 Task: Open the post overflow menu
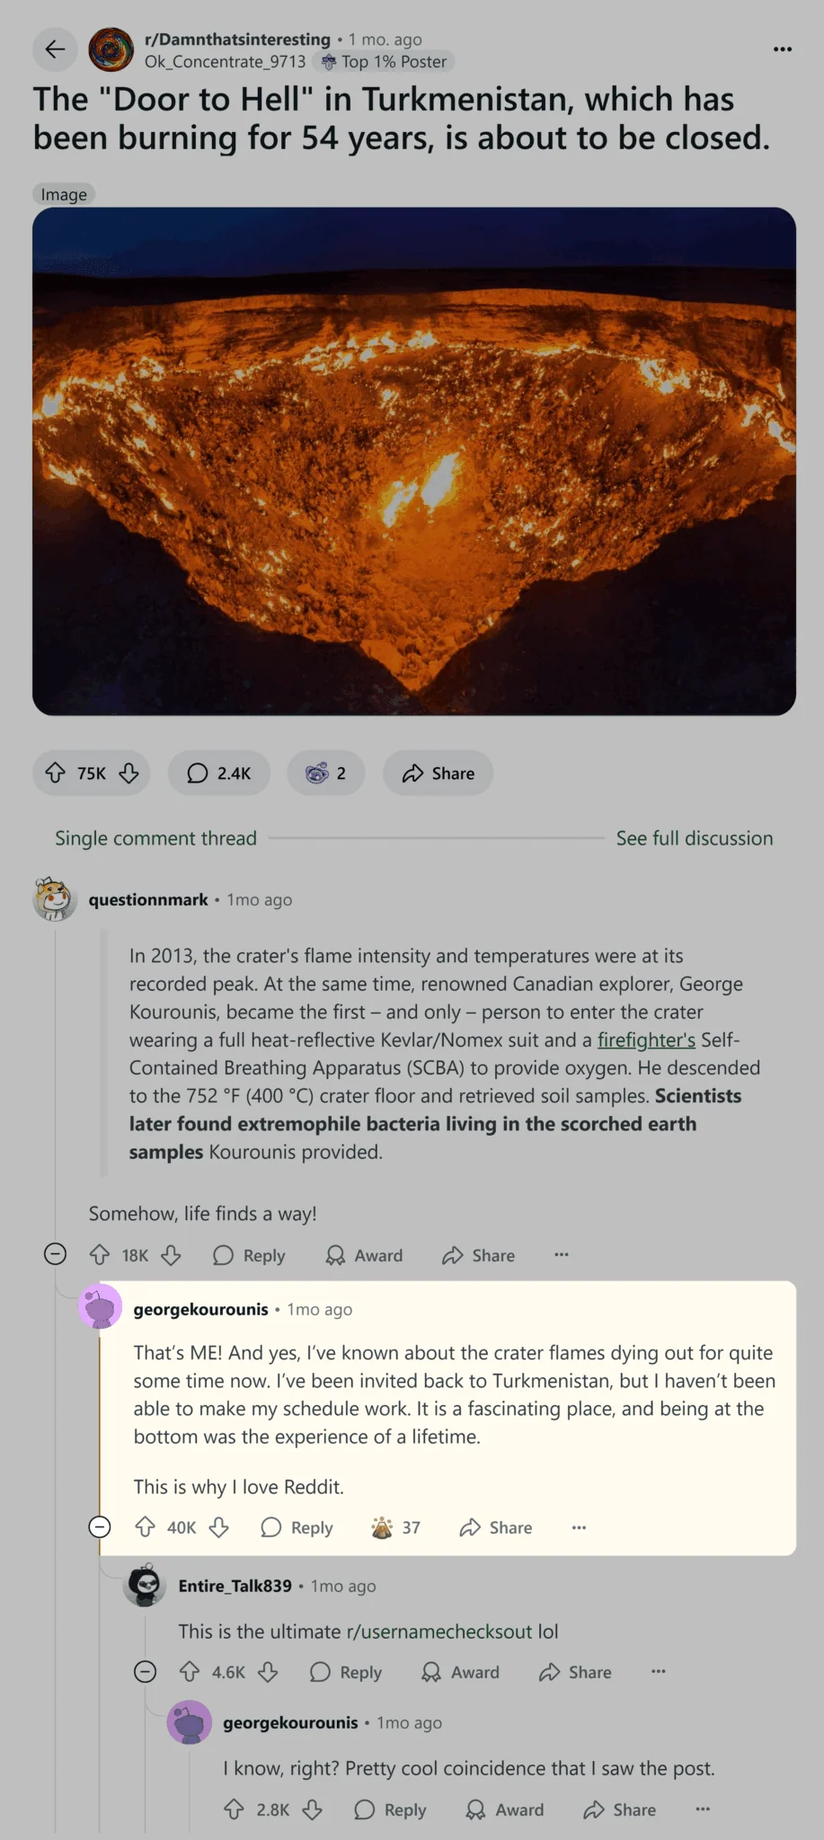(x=782, y=49)
